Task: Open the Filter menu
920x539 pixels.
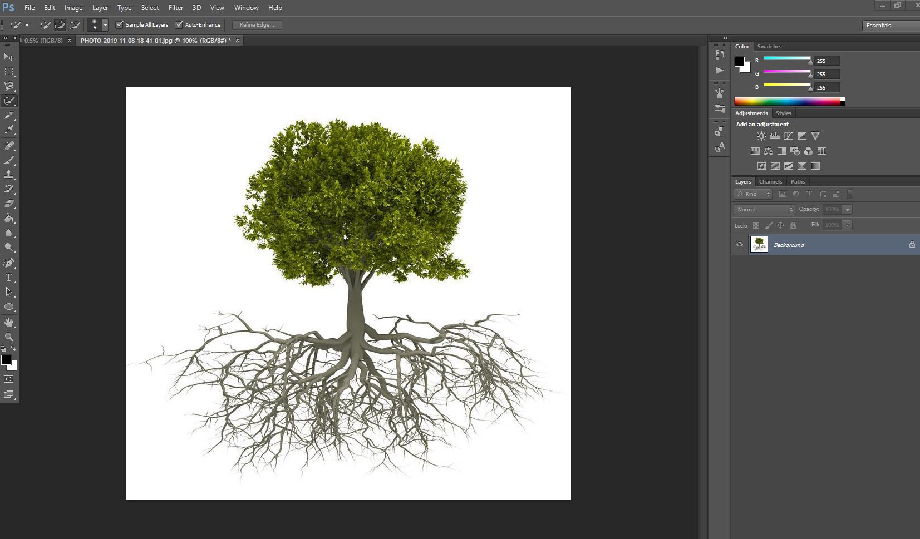Action: tap(175, 7)
